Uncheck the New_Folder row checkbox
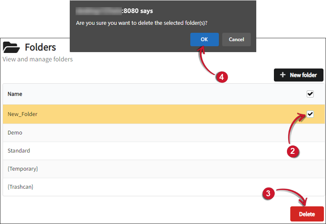The image size is (326, 224). click(x=310, y=114)
